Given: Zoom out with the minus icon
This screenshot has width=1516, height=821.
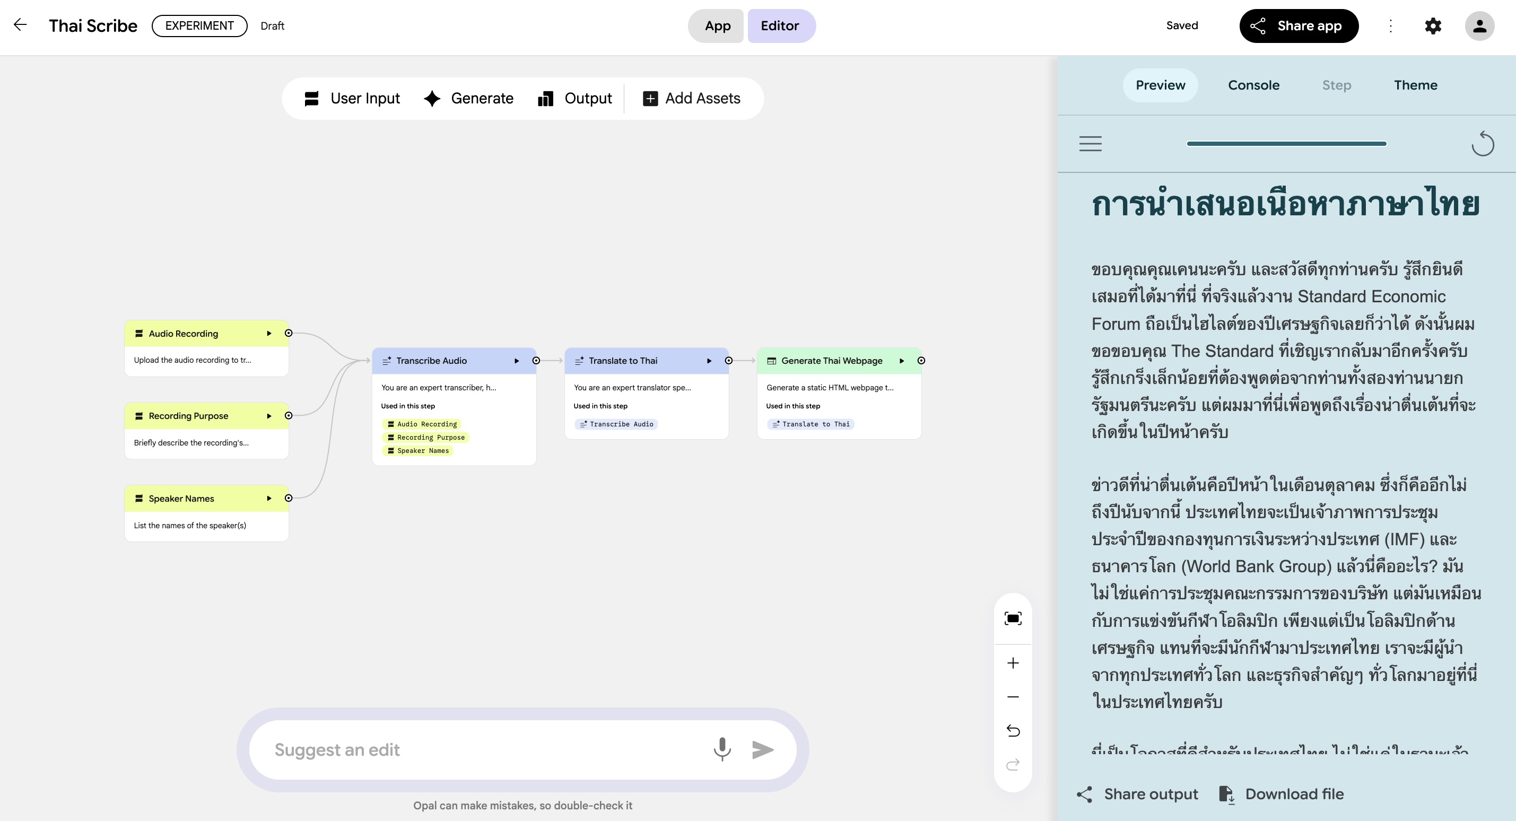Looking at the screenshot, I should 1013,697.
